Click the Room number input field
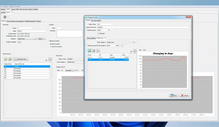Image resolution: width=219 pixels, height=127 pixels. point(25,28)
